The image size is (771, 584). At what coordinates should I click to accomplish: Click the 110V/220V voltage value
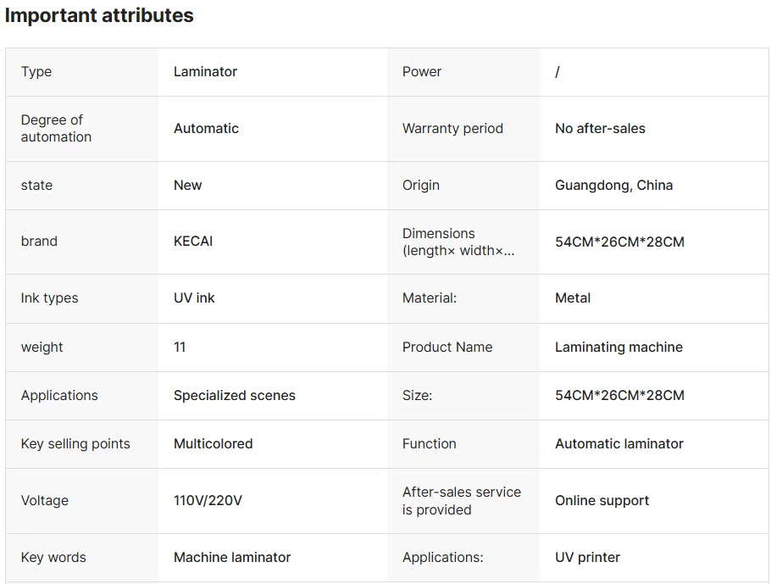[208, 501]
